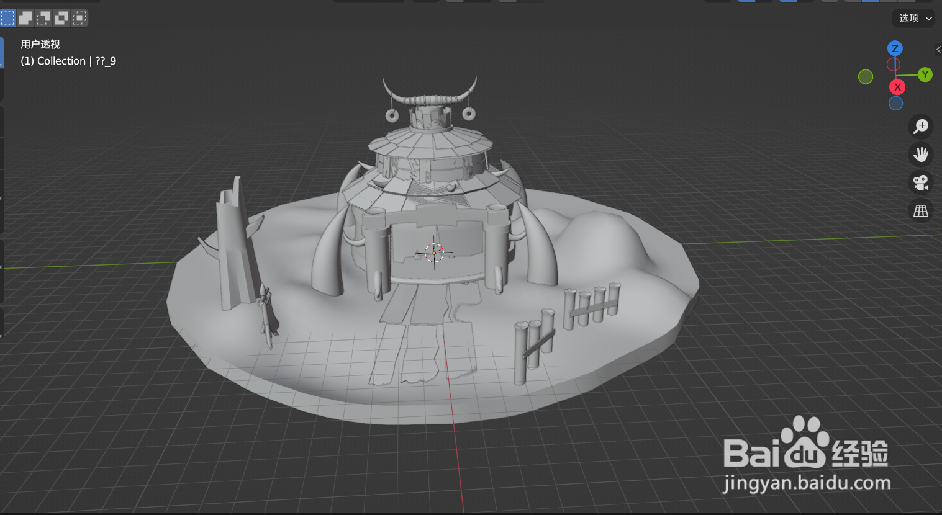Image resolution: width=942 pixels, height=515 pixels.
Task: Select the Set new selection mode icon
Action: (8, 18)
